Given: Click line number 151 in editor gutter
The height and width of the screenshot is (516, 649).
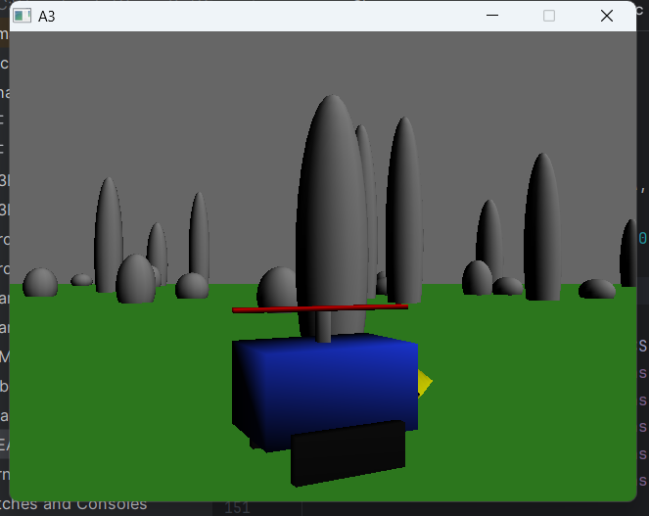Looking at the screenshot, I should click(x=235, y=507).
